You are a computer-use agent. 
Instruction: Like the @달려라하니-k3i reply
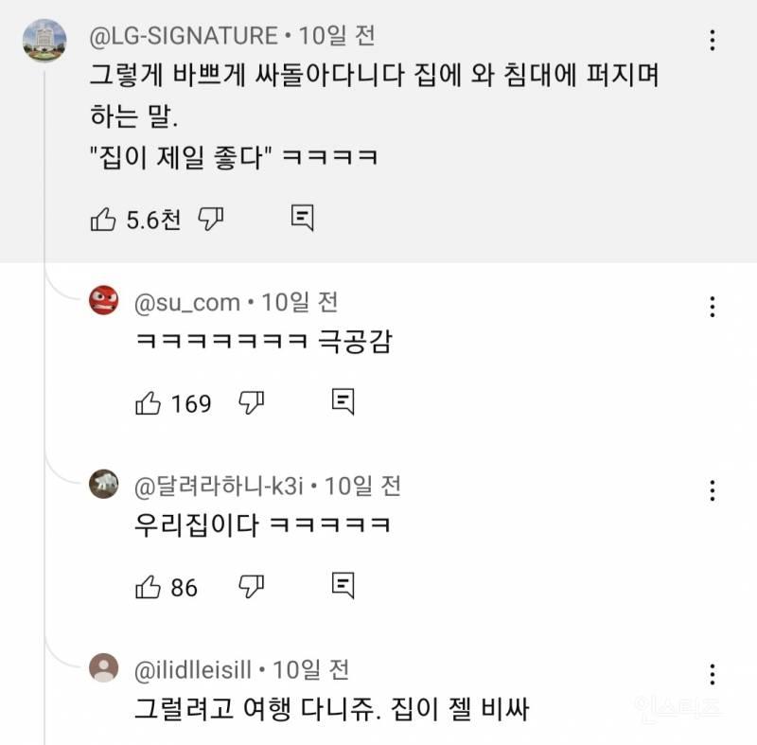pyautogui.click(x=149, y=587)
